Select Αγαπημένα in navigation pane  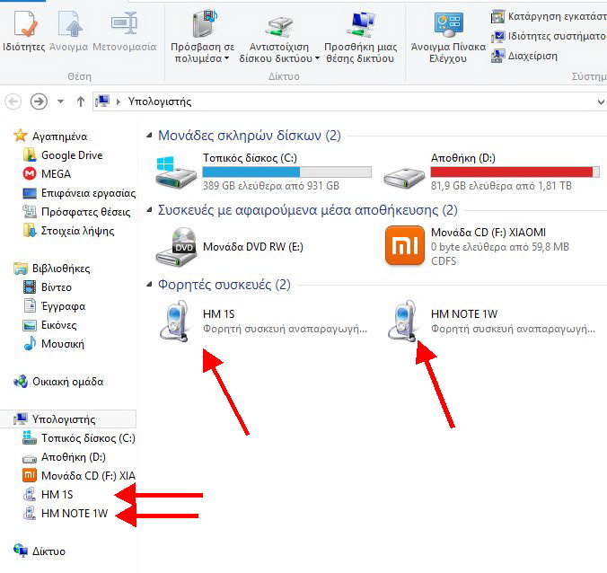(50, 136)
